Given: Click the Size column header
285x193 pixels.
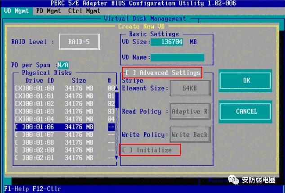Looking at the screenshot, I should pyautogui.click(x=79, y=81).
